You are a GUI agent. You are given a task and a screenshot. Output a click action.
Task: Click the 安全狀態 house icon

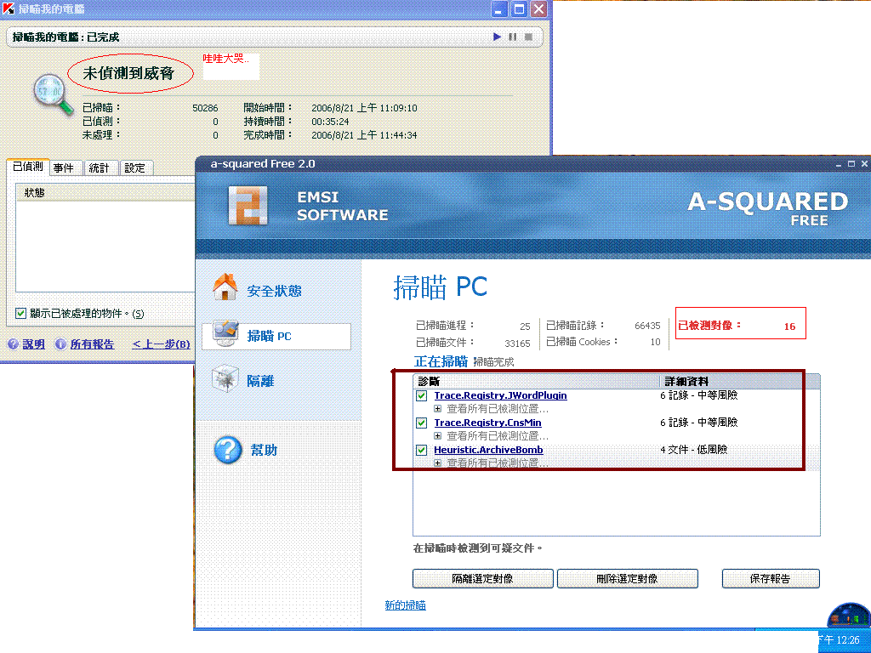pyautogui.click(x=225, y=287)
